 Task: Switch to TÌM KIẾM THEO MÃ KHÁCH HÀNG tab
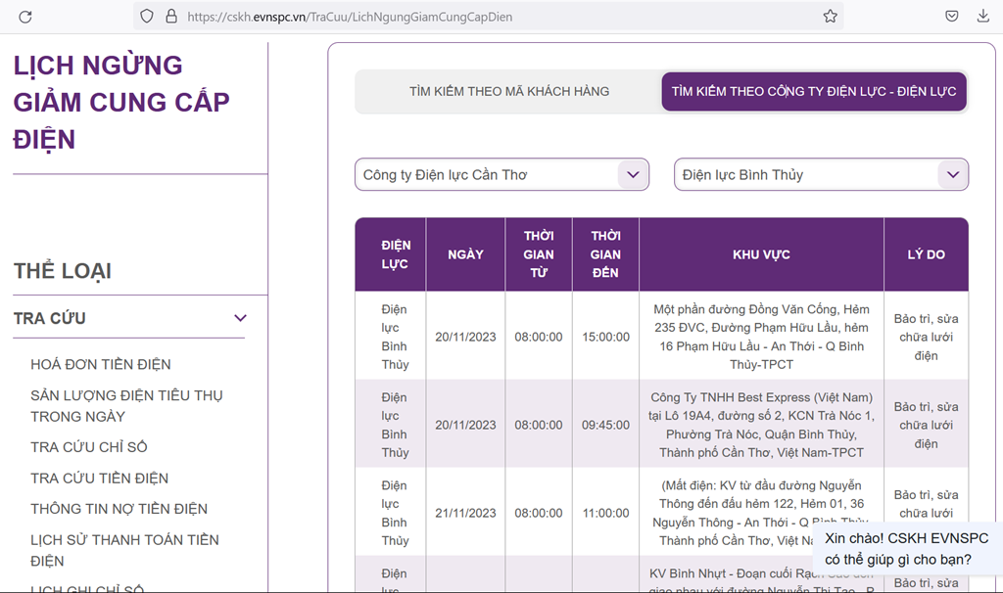(x=509, y=91)
